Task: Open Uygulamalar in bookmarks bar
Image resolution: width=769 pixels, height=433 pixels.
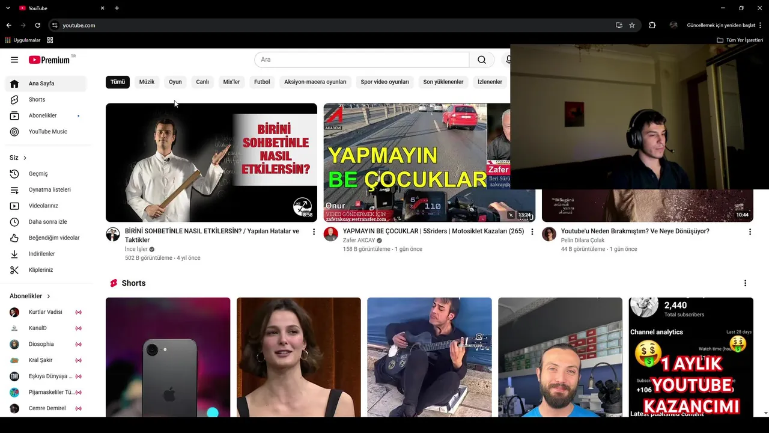Action: [22, 40]
